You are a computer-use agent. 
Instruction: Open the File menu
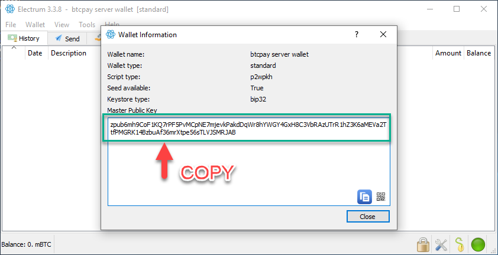pos(11,25)
